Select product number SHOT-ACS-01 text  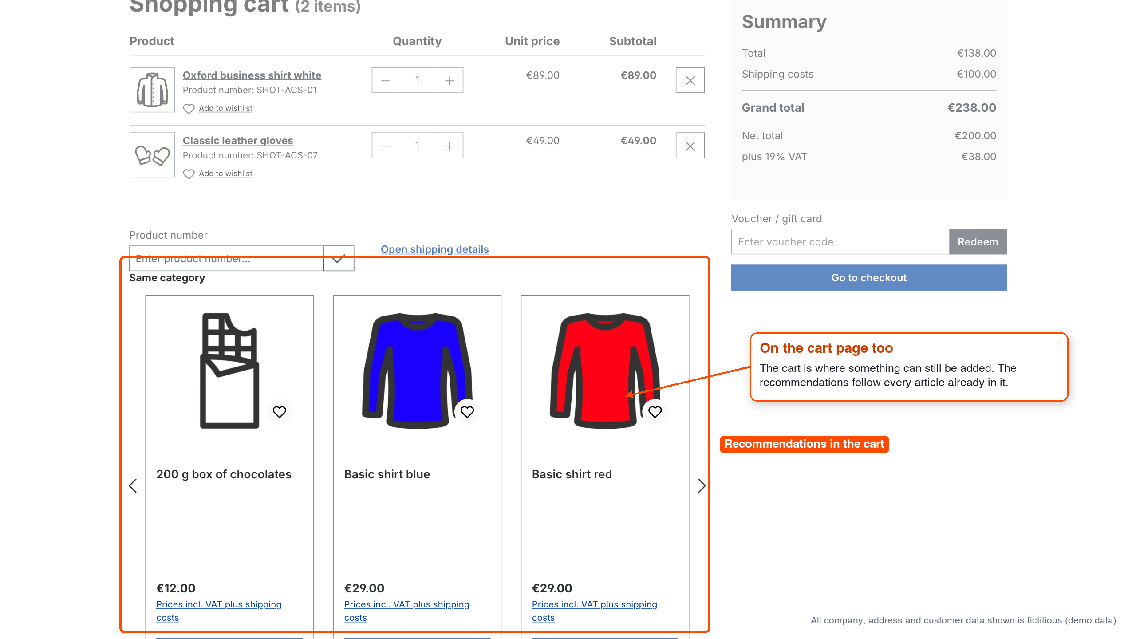(287, 90)
